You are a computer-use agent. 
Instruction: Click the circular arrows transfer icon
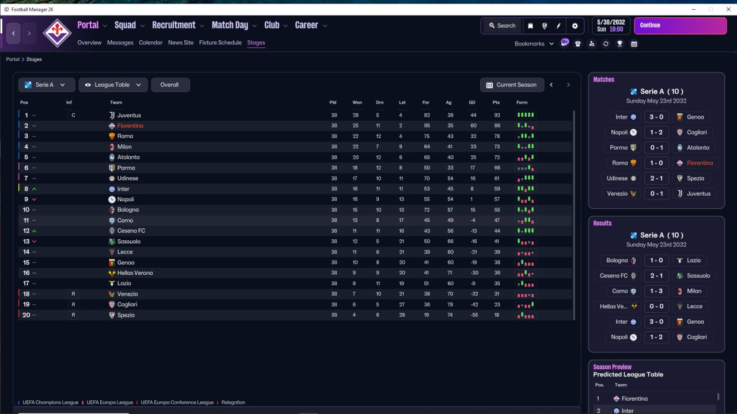606,44
